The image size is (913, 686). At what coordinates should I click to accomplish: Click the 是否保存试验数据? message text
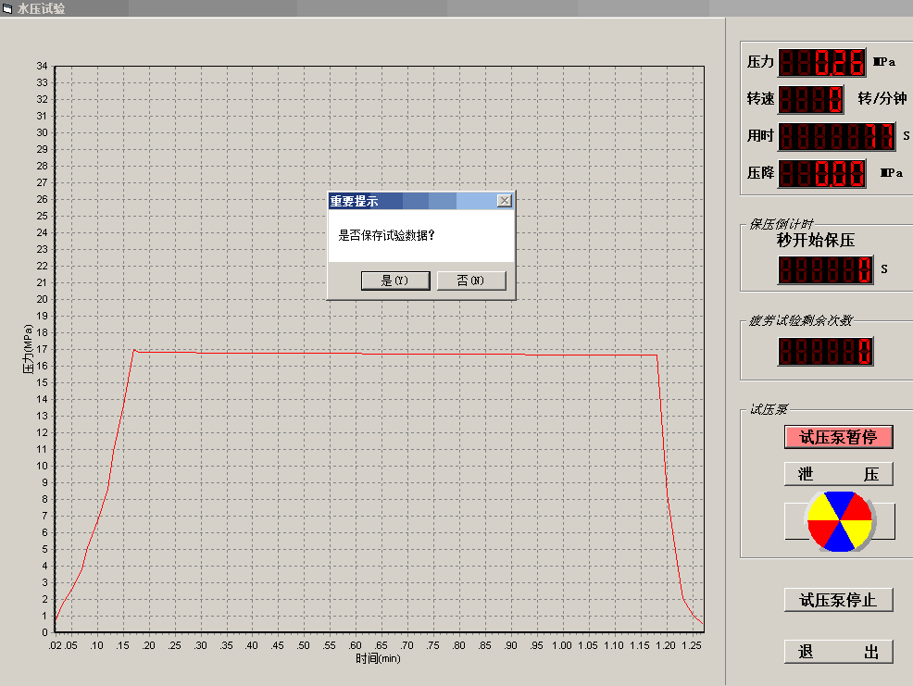click(387, 235)
